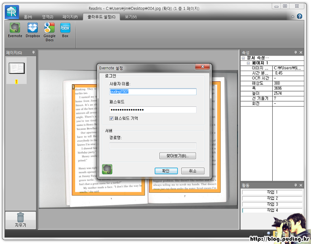Image resolution: width=311 pixels, height=244 pixels.
Task: Open the help question mark icon
Action: tap(300, 16)
